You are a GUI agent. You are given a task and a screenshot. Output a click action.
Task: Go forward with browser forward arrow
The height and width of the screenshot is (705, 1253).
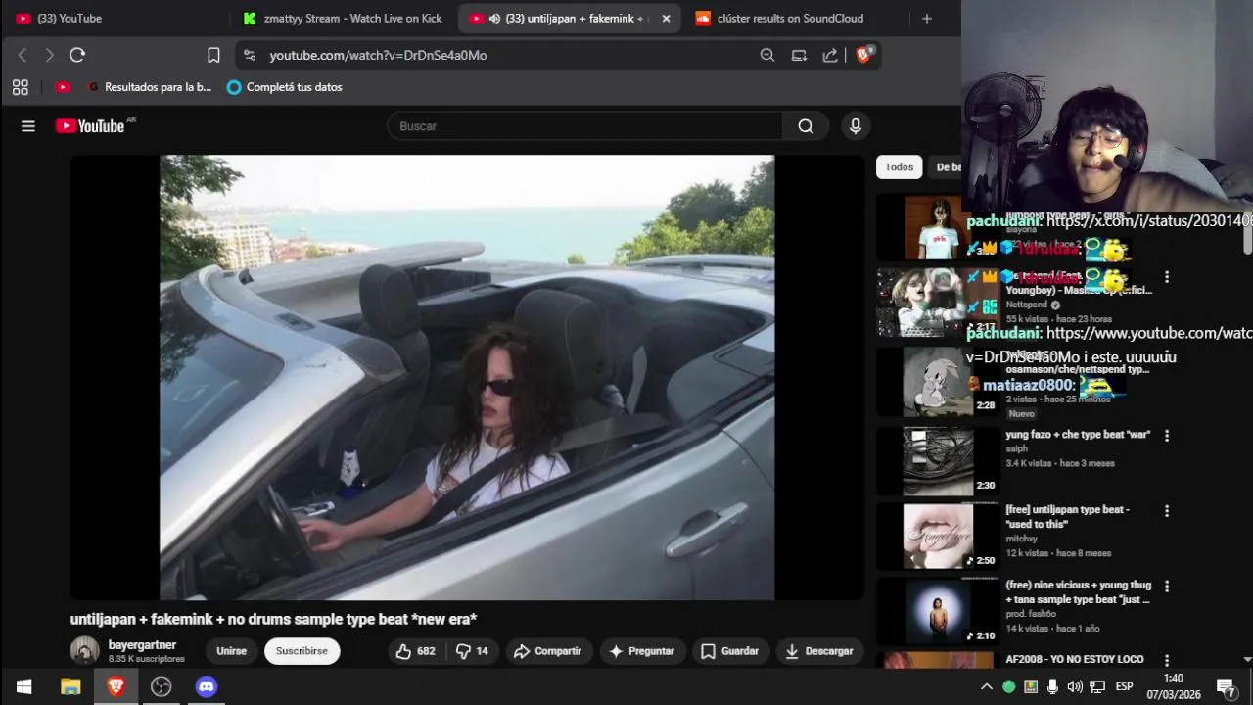point(50,55)
